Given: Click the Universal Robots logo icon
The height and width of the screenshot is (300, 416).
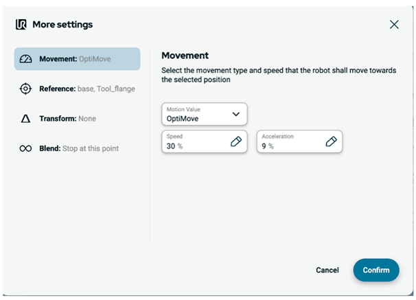Looking at the screenshot, I should point(21,25).
